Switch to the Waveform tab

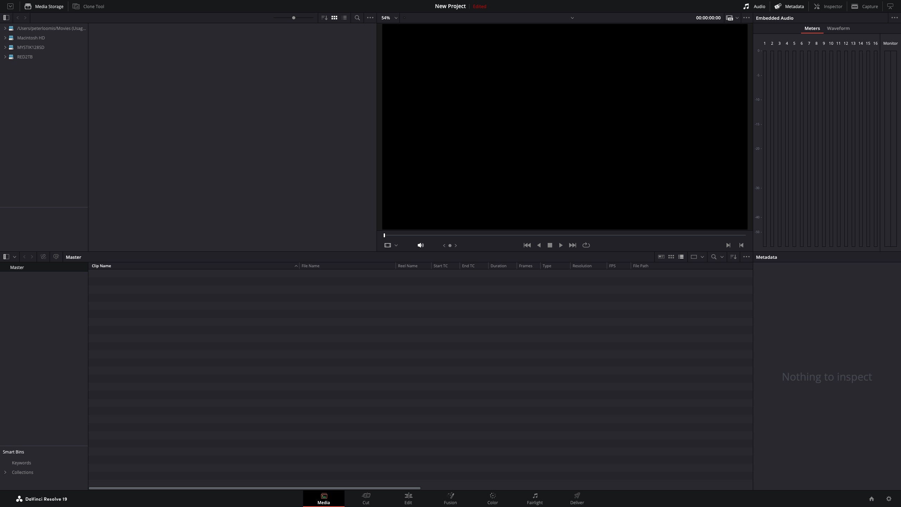(x=838, y=28)
